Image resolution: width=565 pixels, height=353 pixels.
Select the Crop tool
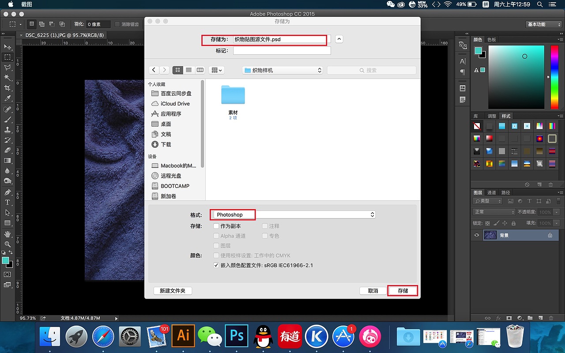point(8,88)
